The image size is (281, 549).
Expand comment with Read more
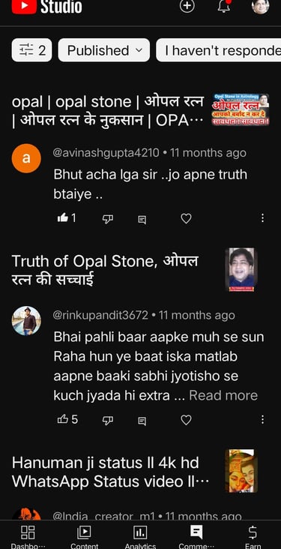[223, 395]
